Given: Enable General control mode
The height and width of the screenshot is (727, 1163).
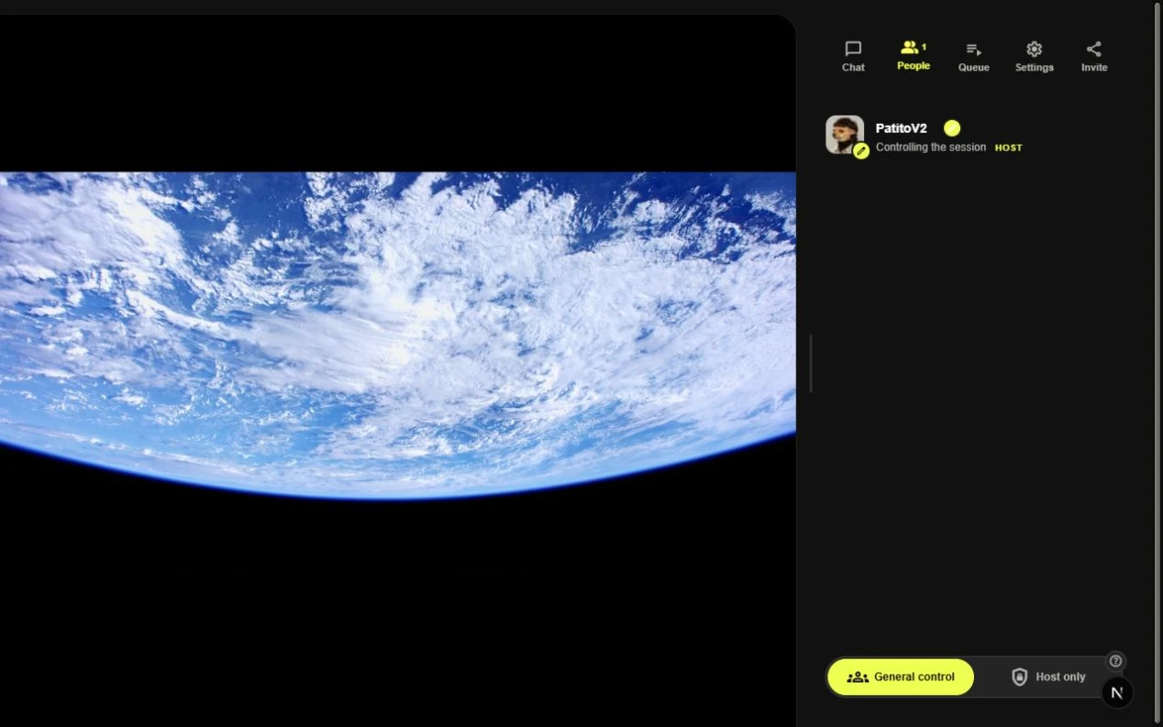Looking at the screenshot, I should (901, 677).
